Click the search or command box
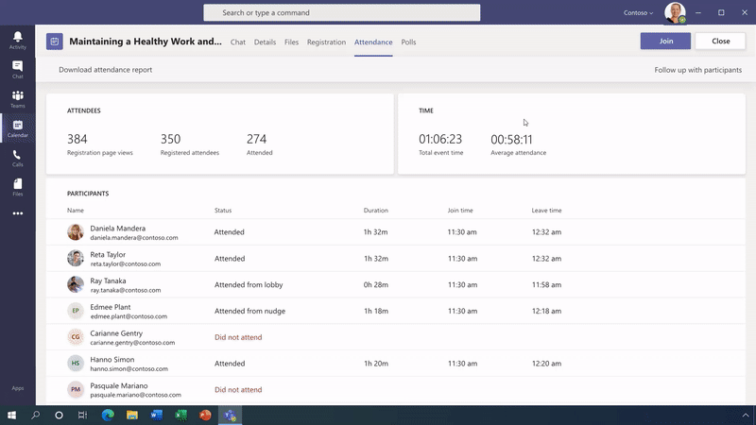 click(x=341, y=13)
